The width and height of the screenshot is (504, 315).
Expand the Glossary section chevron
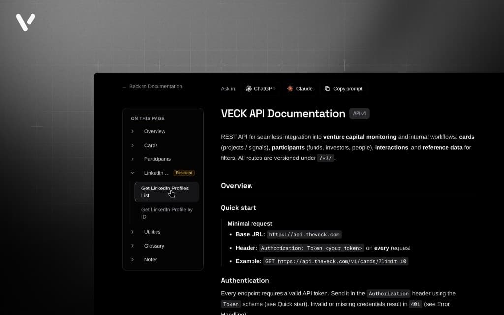pos(132,246)
